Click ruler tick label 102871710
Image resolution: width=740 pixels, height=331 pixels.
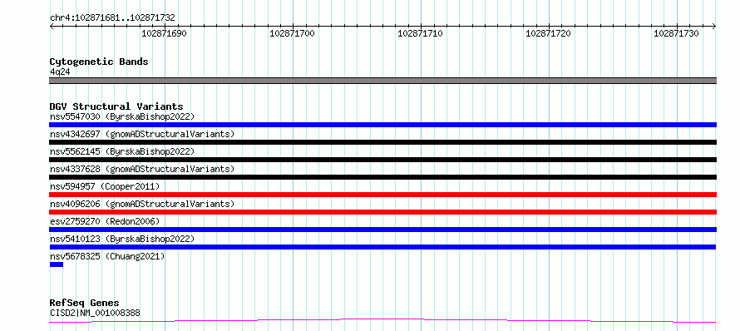[421, 34]
